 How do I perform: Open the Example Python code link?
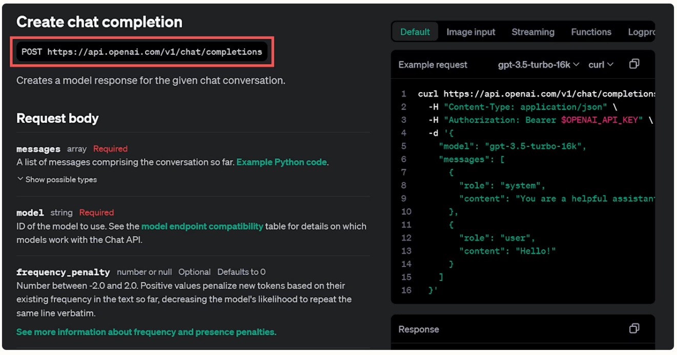[281, 162]
